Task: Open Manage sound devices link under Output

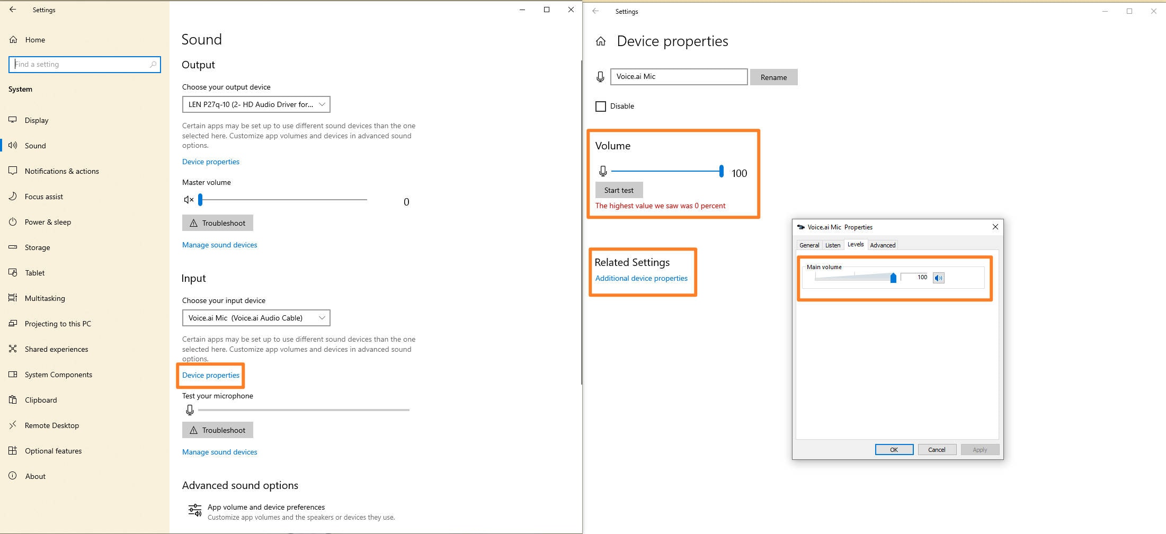Action: click(x=220, y=245)
